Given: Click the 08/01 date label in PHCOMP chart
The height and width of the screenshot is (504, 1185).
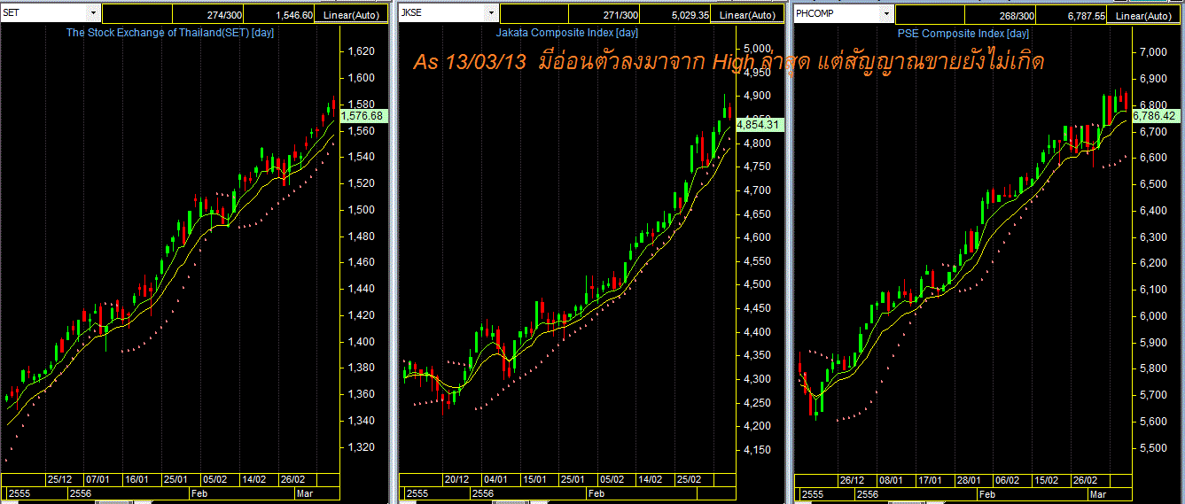Looking at the screenshot, I should (890, 479).
